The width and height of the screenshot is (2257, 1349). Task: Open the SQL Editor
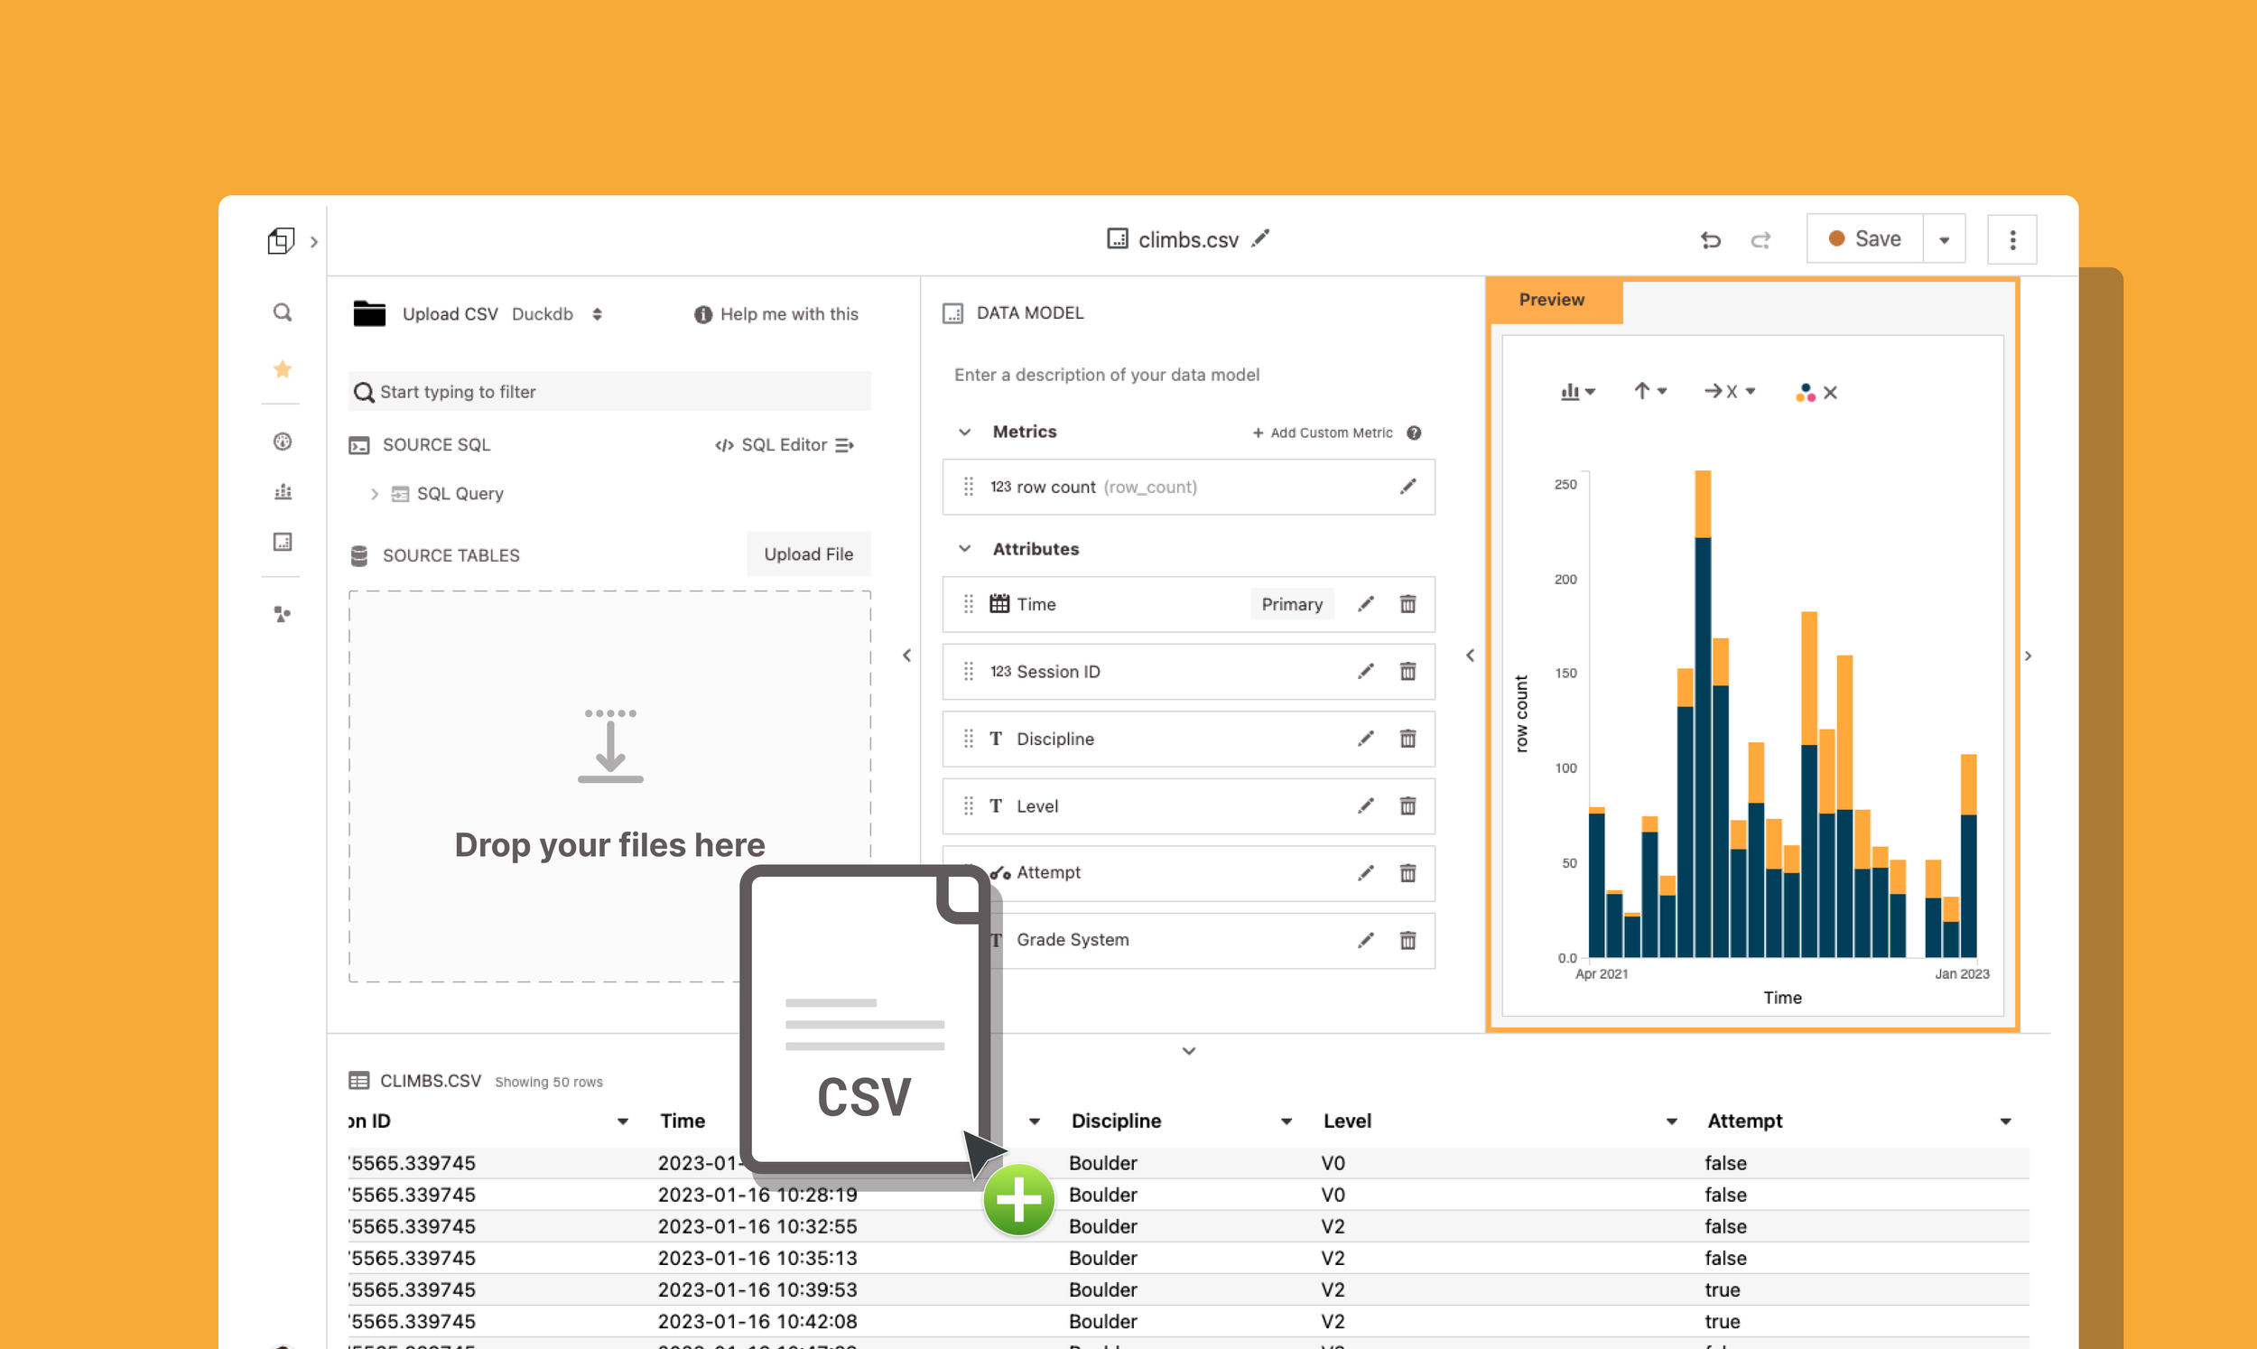pyautogui.click(x=784, y=445)
